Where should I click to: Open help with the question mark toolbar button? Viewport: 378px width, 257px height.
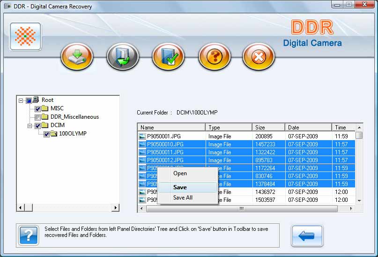click(215, 57)
